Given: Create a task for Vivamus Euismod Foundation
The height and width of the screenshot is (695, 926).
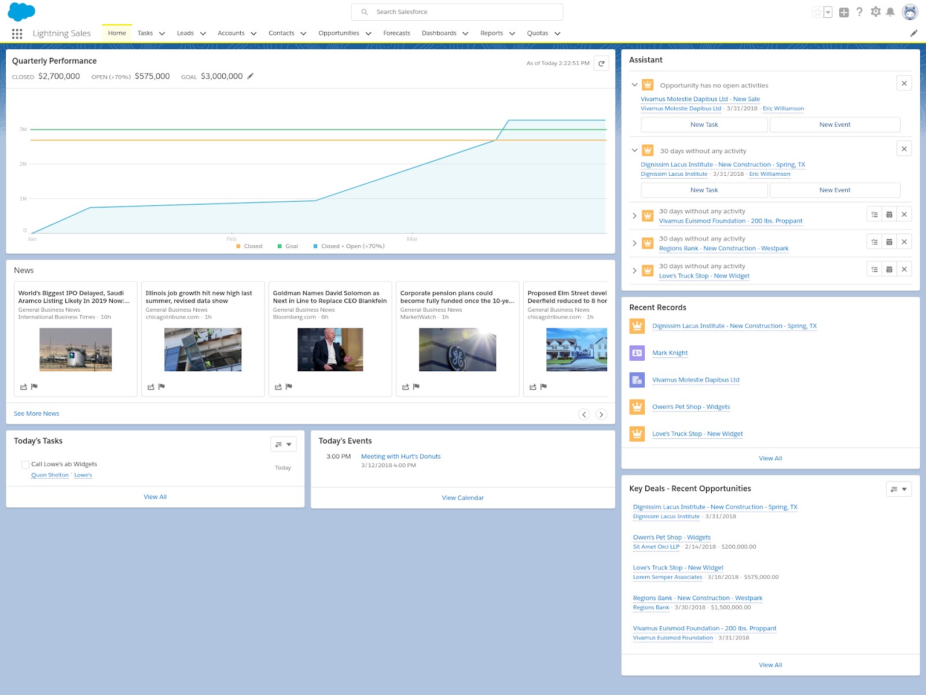Looking at the screenshot, I should 874,215.
